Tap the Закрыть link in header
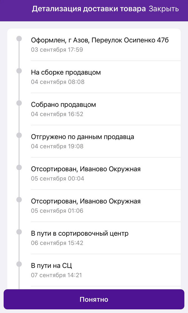The height and width of the screenshot is (313, 188). [164, 9]
